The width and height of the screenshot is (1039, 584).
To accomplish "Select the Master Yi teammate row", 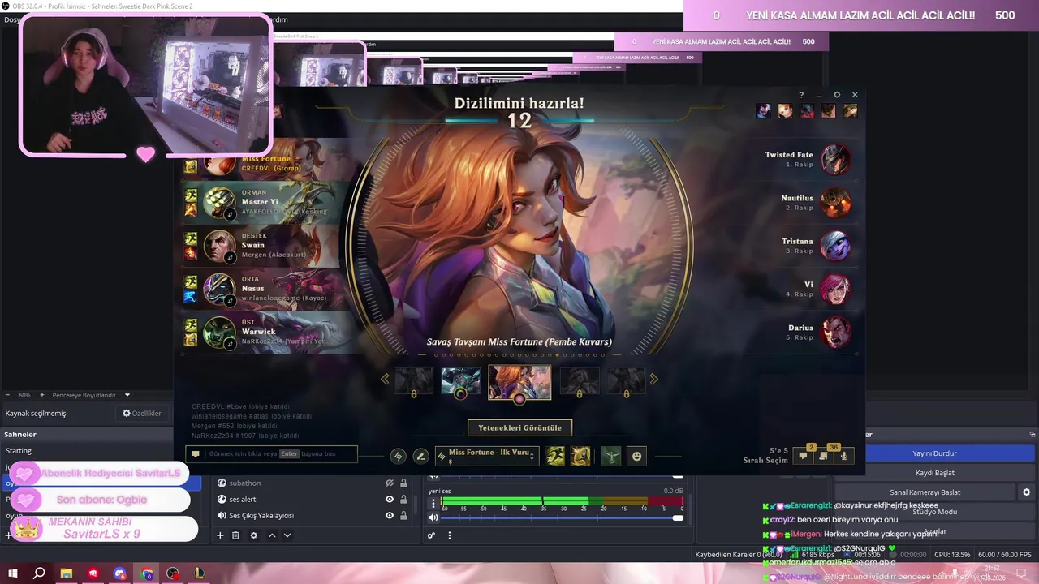I will click(x=260, y=202).
